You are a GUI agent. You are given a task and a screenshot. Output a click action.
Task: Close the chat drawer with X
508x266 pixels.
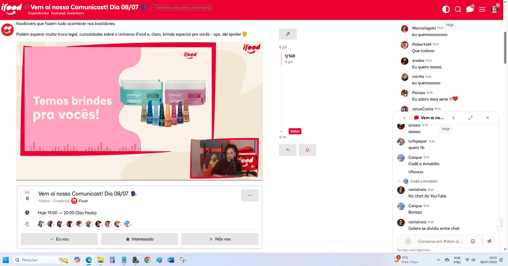point(487,118)
